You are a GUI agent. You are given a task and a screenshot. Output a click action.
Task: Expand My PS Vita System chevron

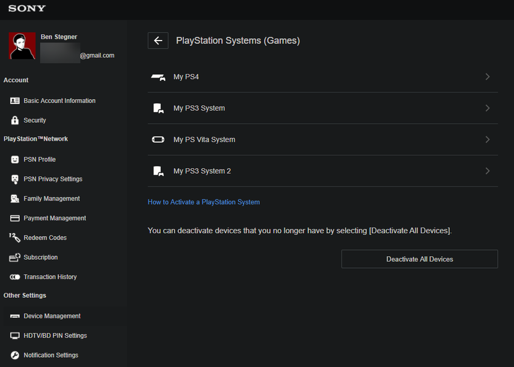click(487, 140)
